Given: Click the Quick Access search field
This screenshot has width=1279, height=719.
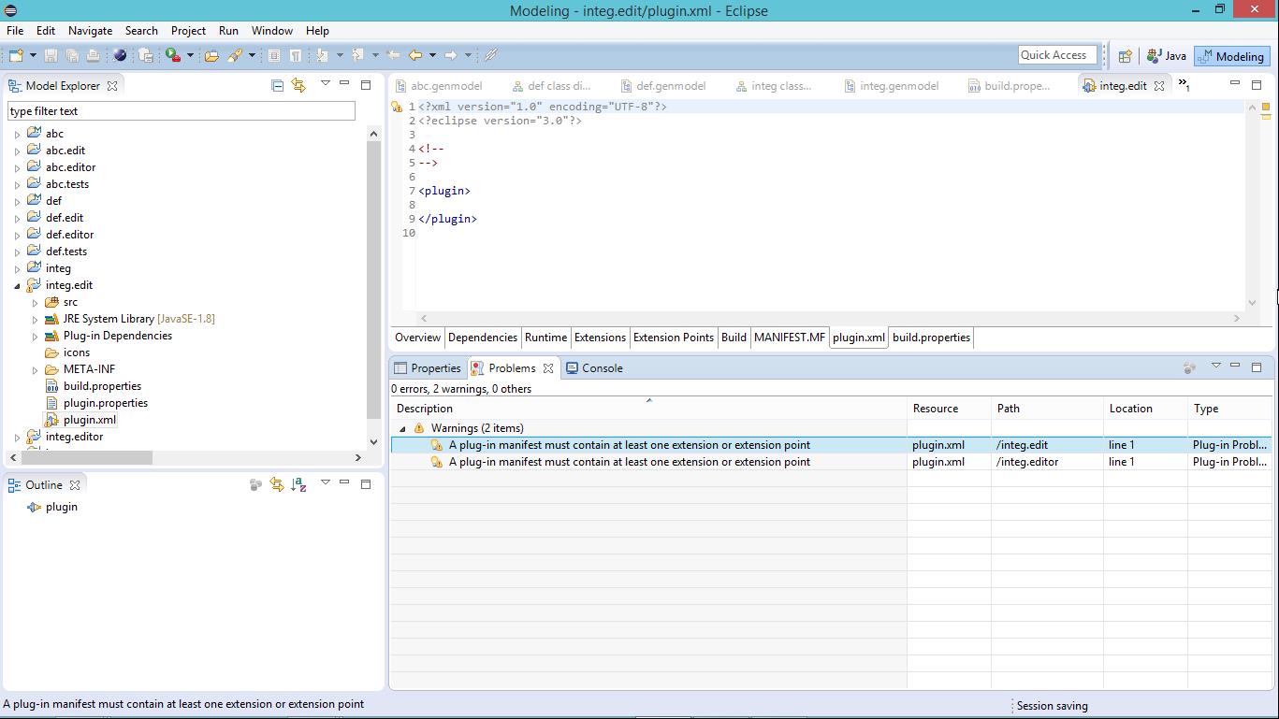Looking at the screenshot, I should [1057, 55].
